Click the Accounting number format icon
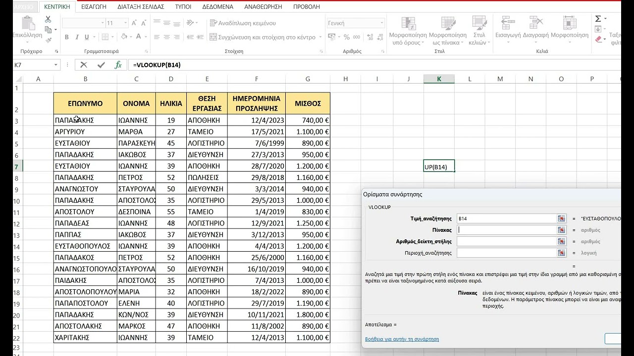634x356 pixels. [332, 37]
